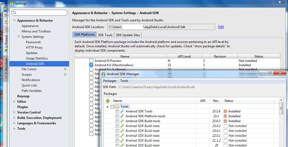
Task: Click installed status icon for Android SDK Tools
Action: pyautogui.click(x=226, y=111)
